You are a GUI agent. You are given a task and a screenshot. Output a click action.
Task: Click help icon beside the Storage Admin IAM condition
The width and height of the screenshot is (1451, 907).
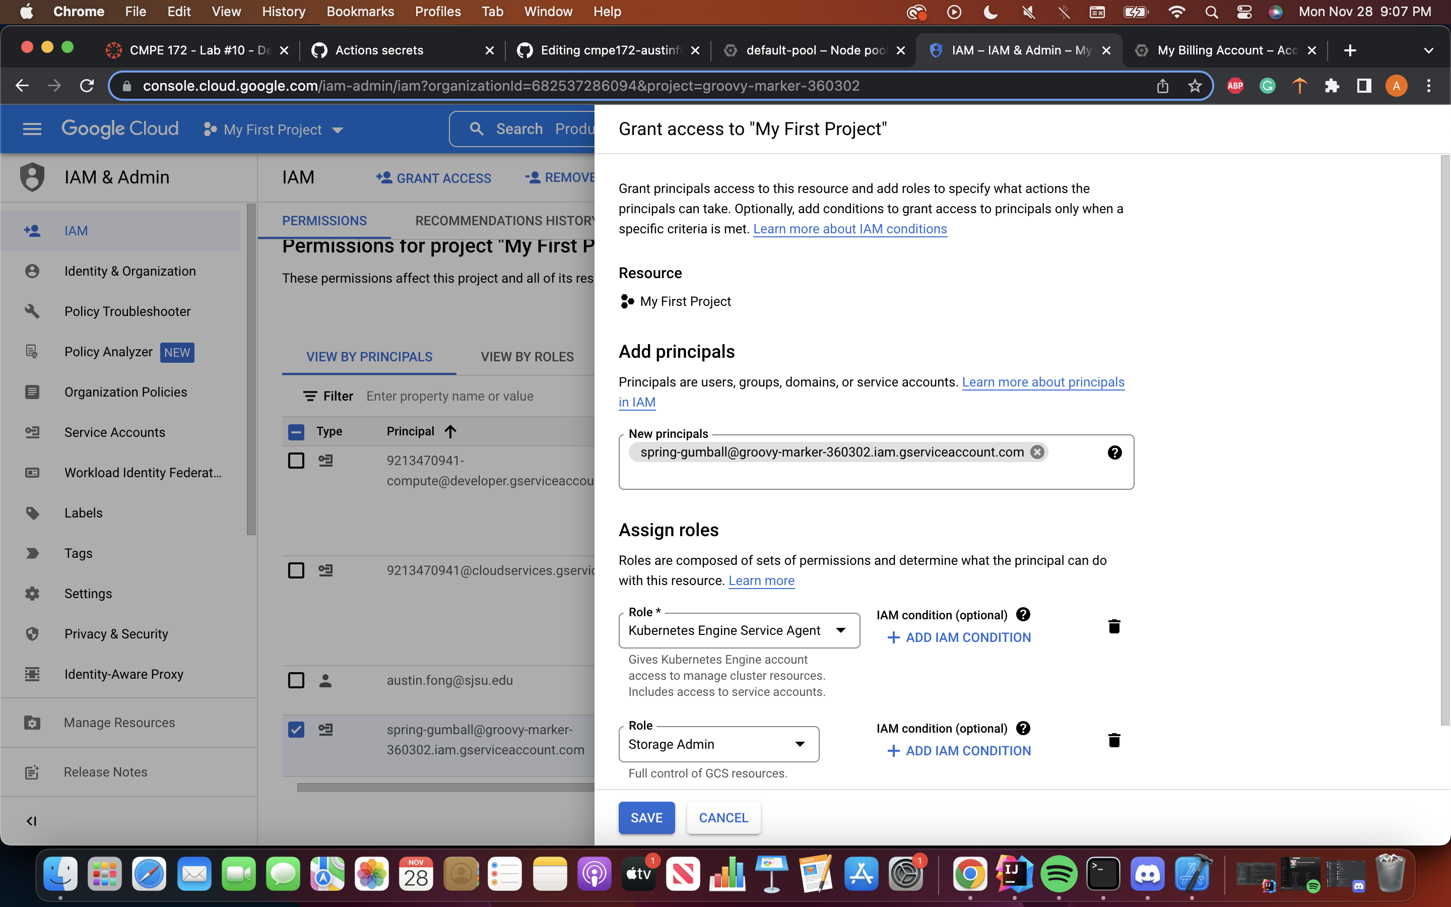[1023, 728]
